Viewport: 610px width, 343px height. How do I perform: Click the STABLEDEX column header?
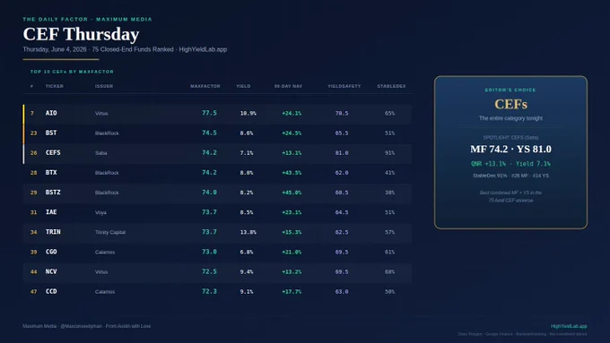coord(391,86)
